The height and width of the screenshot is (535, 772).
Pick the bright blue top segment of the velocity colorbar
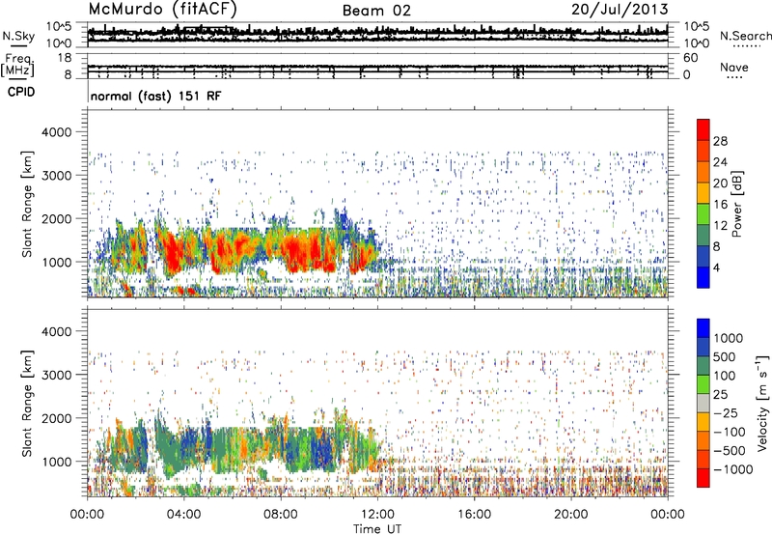point(703,328)
